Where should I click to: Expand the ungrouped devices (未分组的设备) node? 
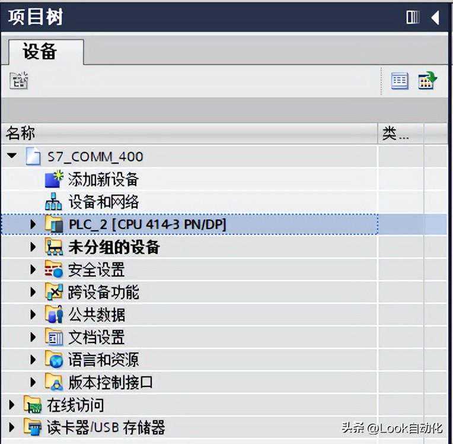33,247
